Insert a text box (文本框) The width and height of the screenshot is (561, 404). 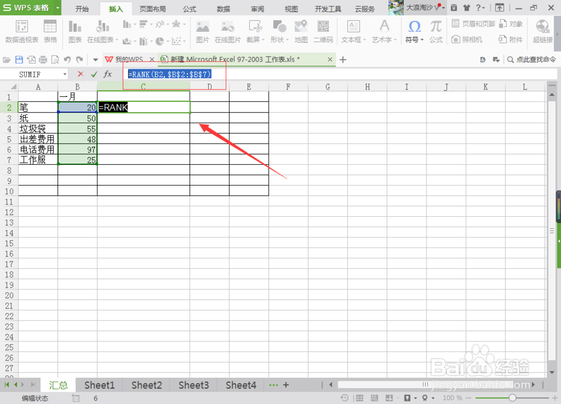pos(353,31)
